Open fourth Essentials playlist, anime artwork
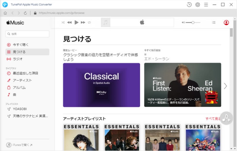This screenshot has width=237, height=151. 203,137
